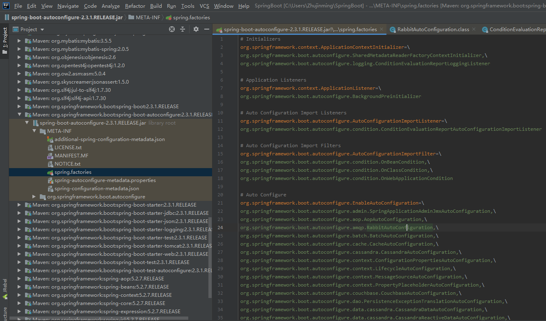
Task: Click the IntelliJ IDEA logo icon
Action: tap(6, 6)
